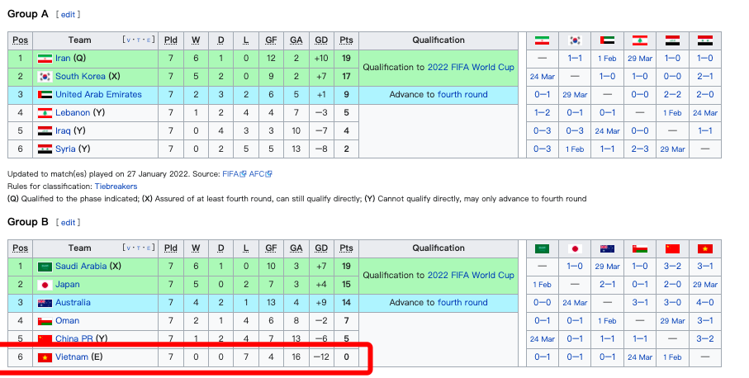Viewport: 749px width, 378px height.
Task: Open the edit link beside Group B heading
Action: click(x=69, y=223)
